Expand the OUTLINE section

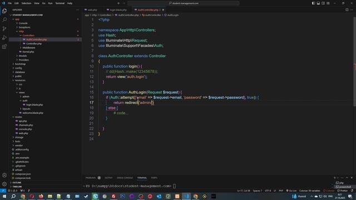click(x=16, y=183)
